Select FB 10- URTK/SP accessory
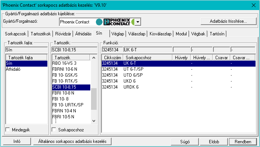260x147 pixels. [x=71, y=105]
